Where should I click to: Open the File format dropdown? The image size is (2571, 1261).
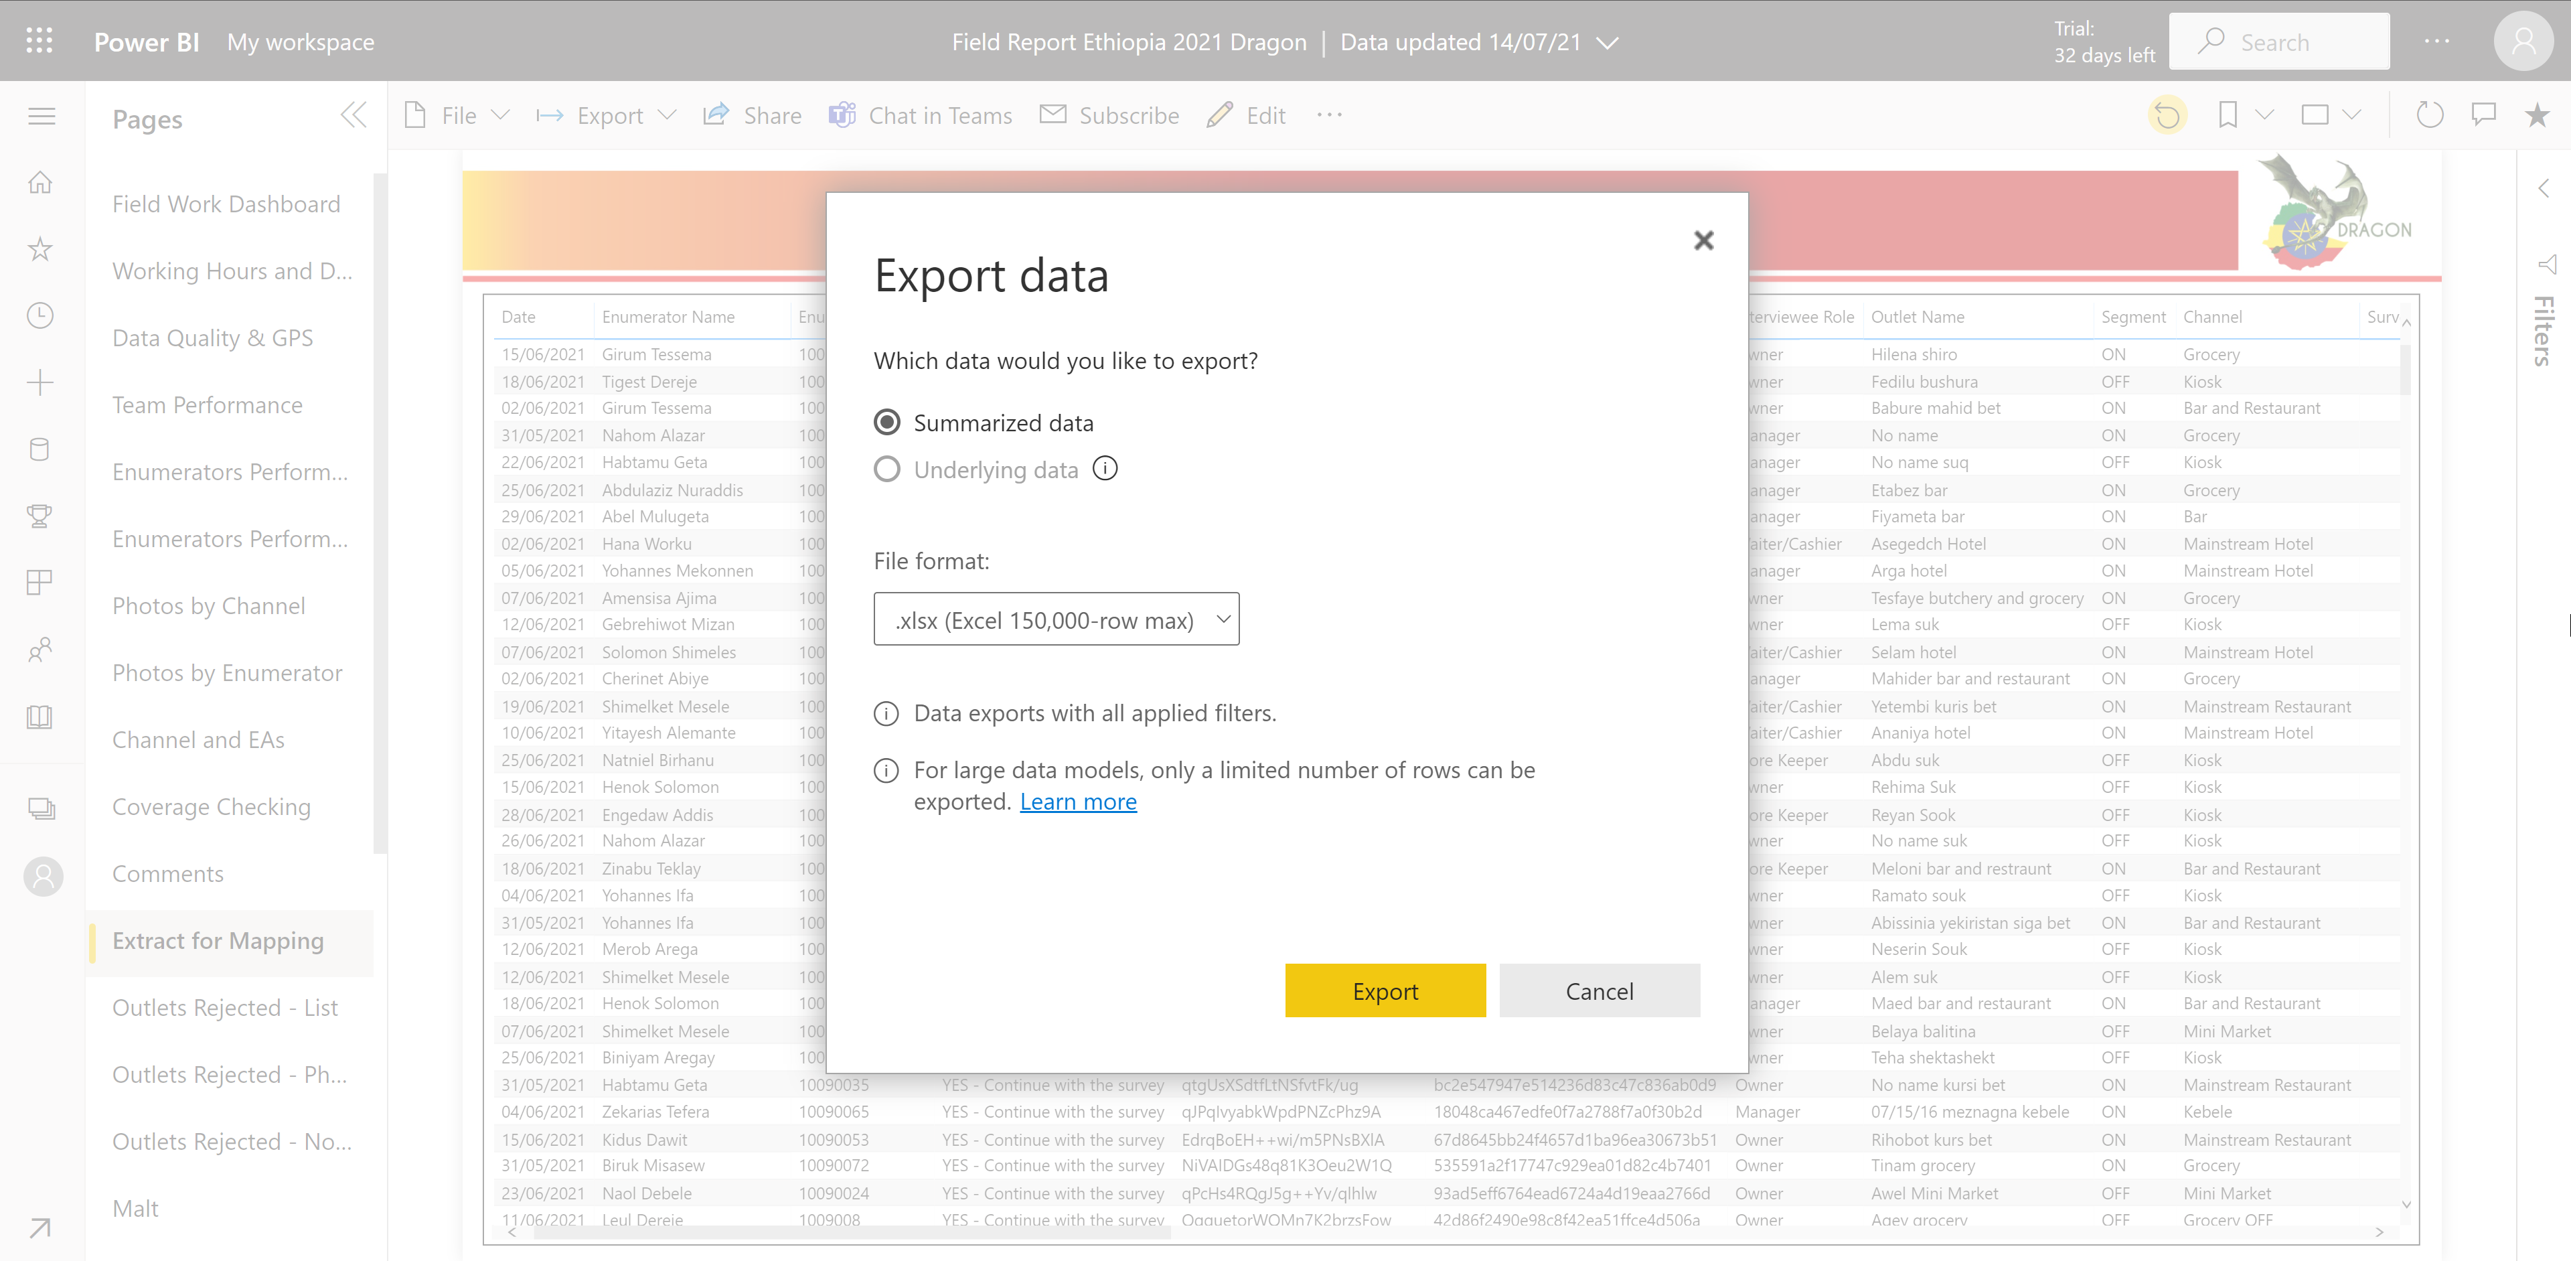[x=1056, y=619]
